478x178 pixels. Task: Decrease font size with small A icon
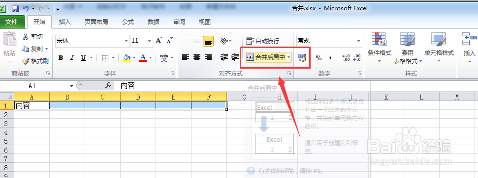click(x=169, y=40)
